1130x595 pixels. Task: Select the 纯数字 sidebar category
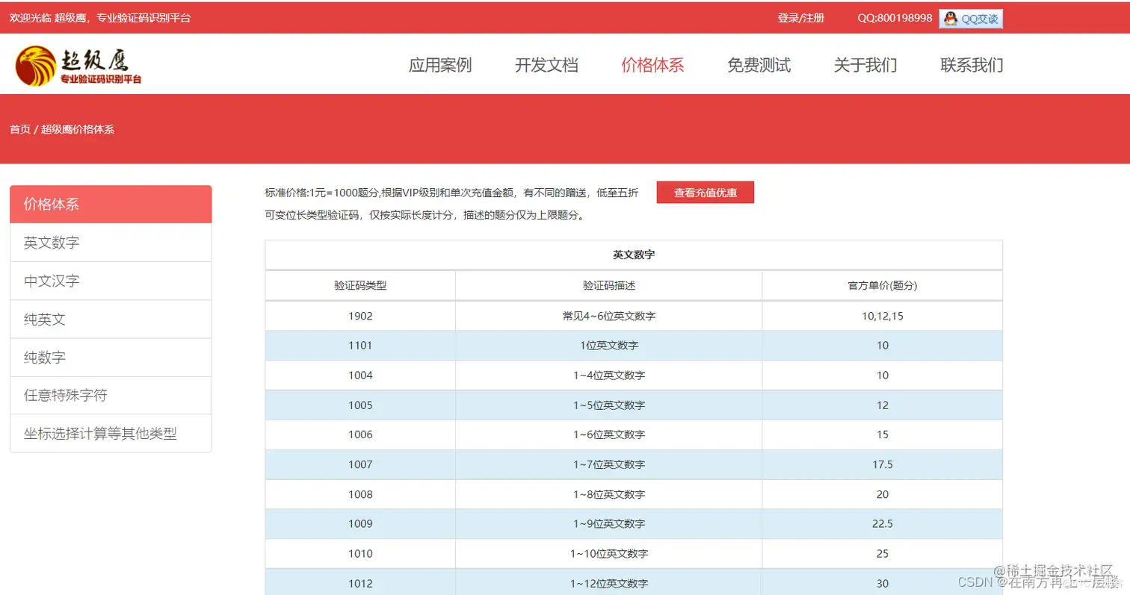point(111,357)
